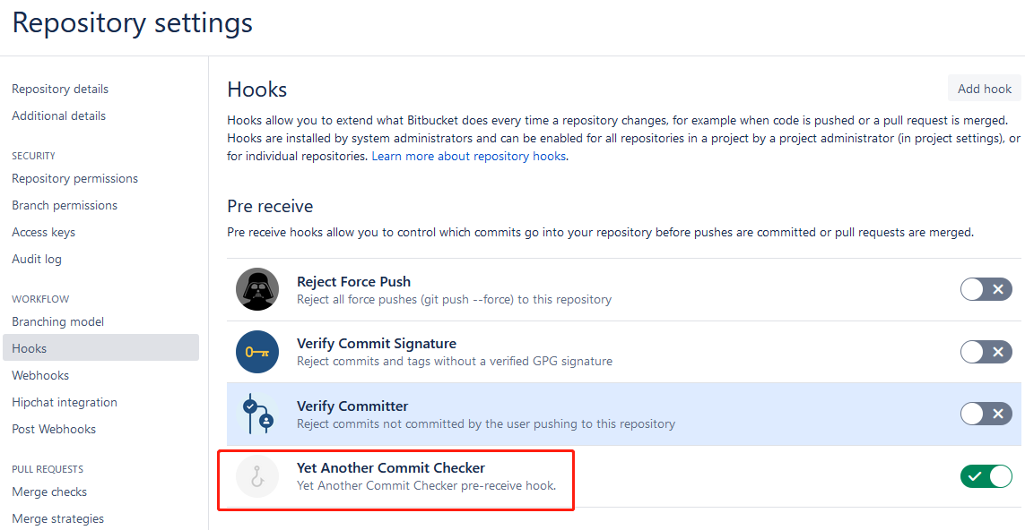Open Merge strategies in sidebar

coord(57,518)
